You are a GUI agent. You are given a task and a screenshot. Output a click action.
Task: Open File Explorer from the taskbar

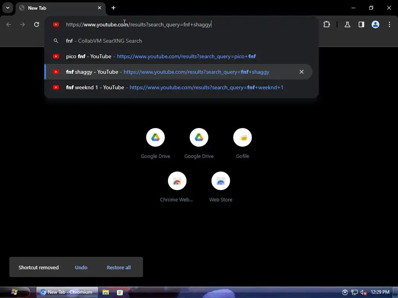[106, 292]
